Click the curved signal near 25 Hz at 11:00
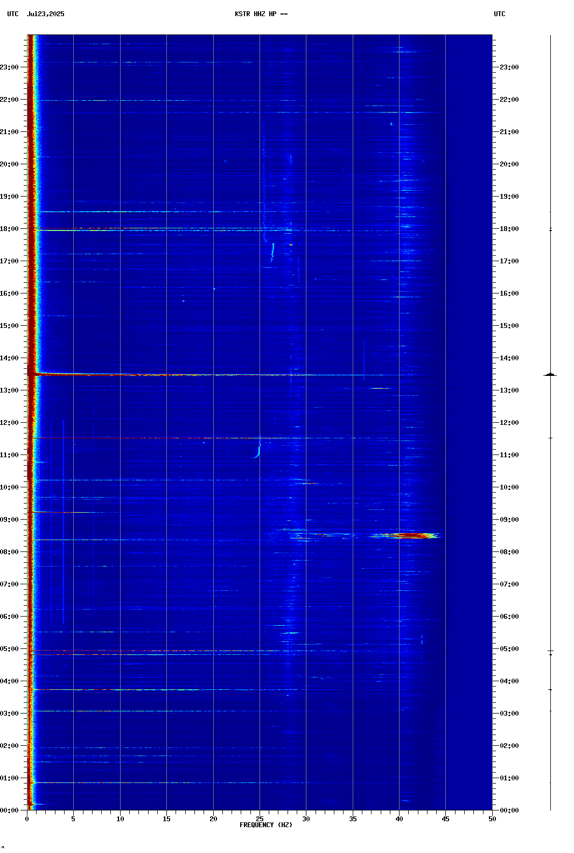This screenshot has width=574, height=853. pos(257,450)
